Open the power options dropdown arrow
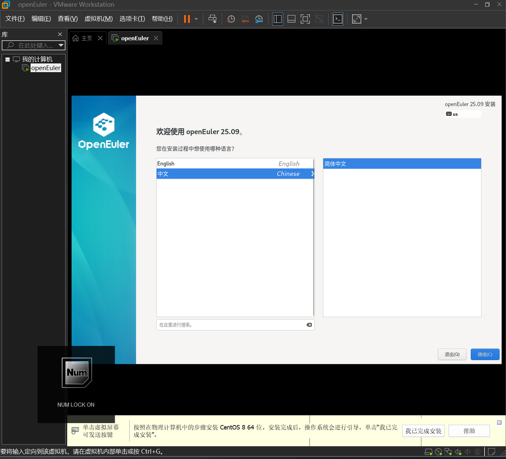This screenshot has height=459, width=506. point(196,19)
